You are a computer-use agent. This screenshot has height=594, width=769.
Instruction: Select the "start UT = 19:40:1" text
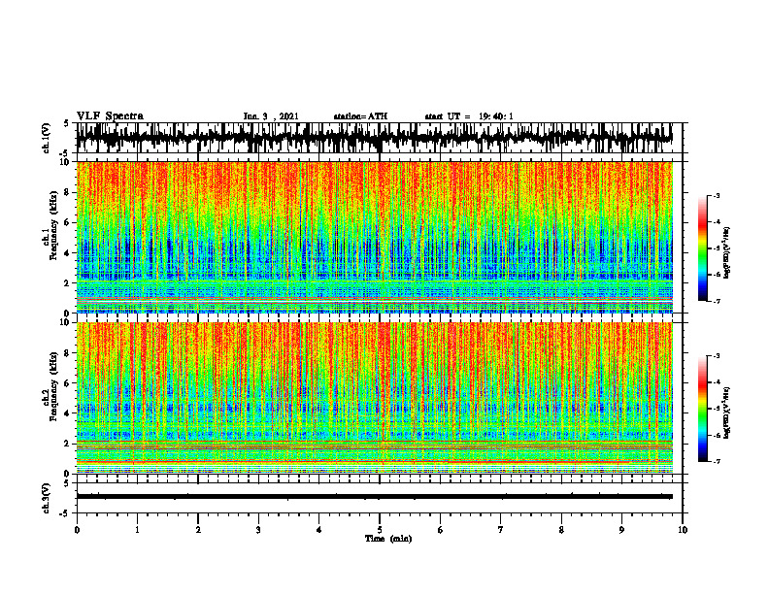coord(469,116)
